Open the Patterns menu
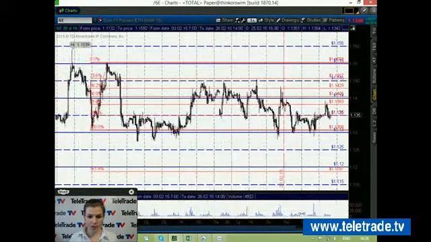The height and width of the screenshot is (242, 431). (334, 20)
